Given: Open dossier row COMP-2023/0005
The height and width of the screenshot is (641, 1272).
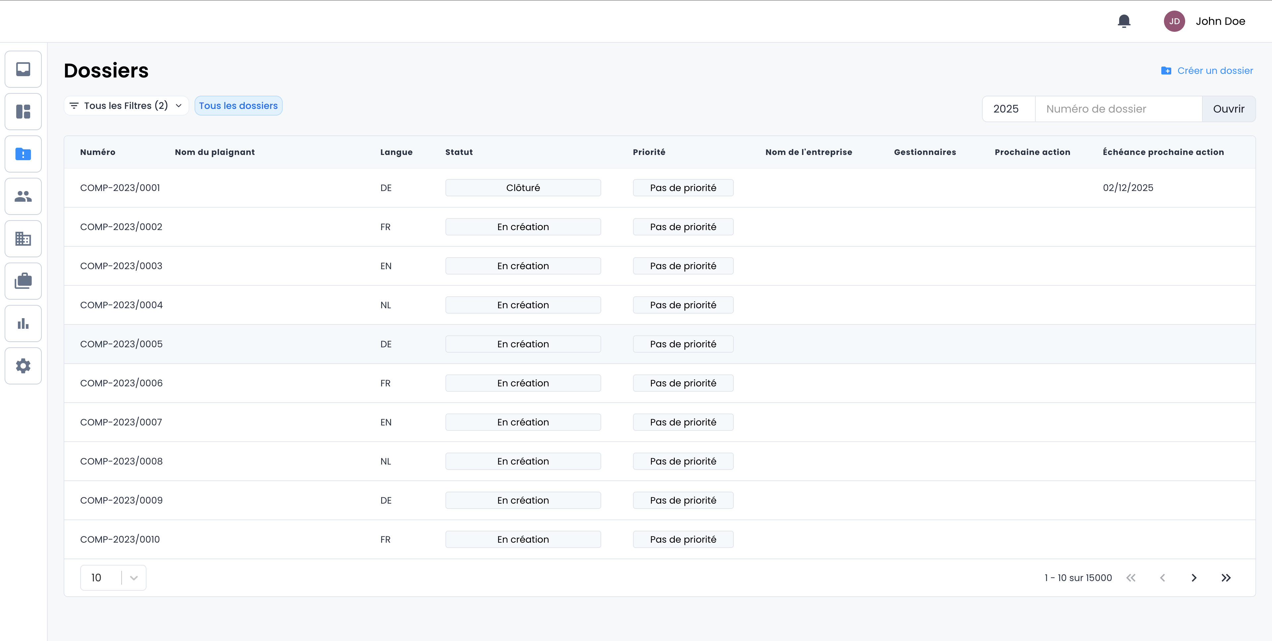Looking at the screenshot, I should pyautogui.click(x=122, y=344).
